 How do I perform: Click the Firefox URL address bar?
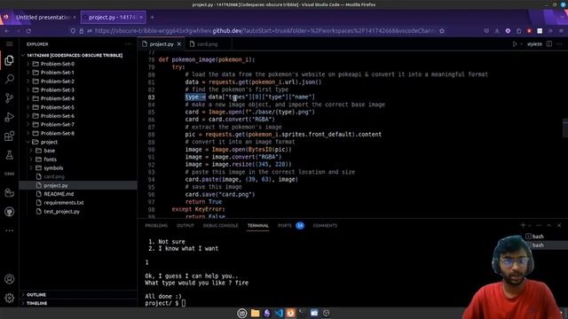[x=264, y=31]
